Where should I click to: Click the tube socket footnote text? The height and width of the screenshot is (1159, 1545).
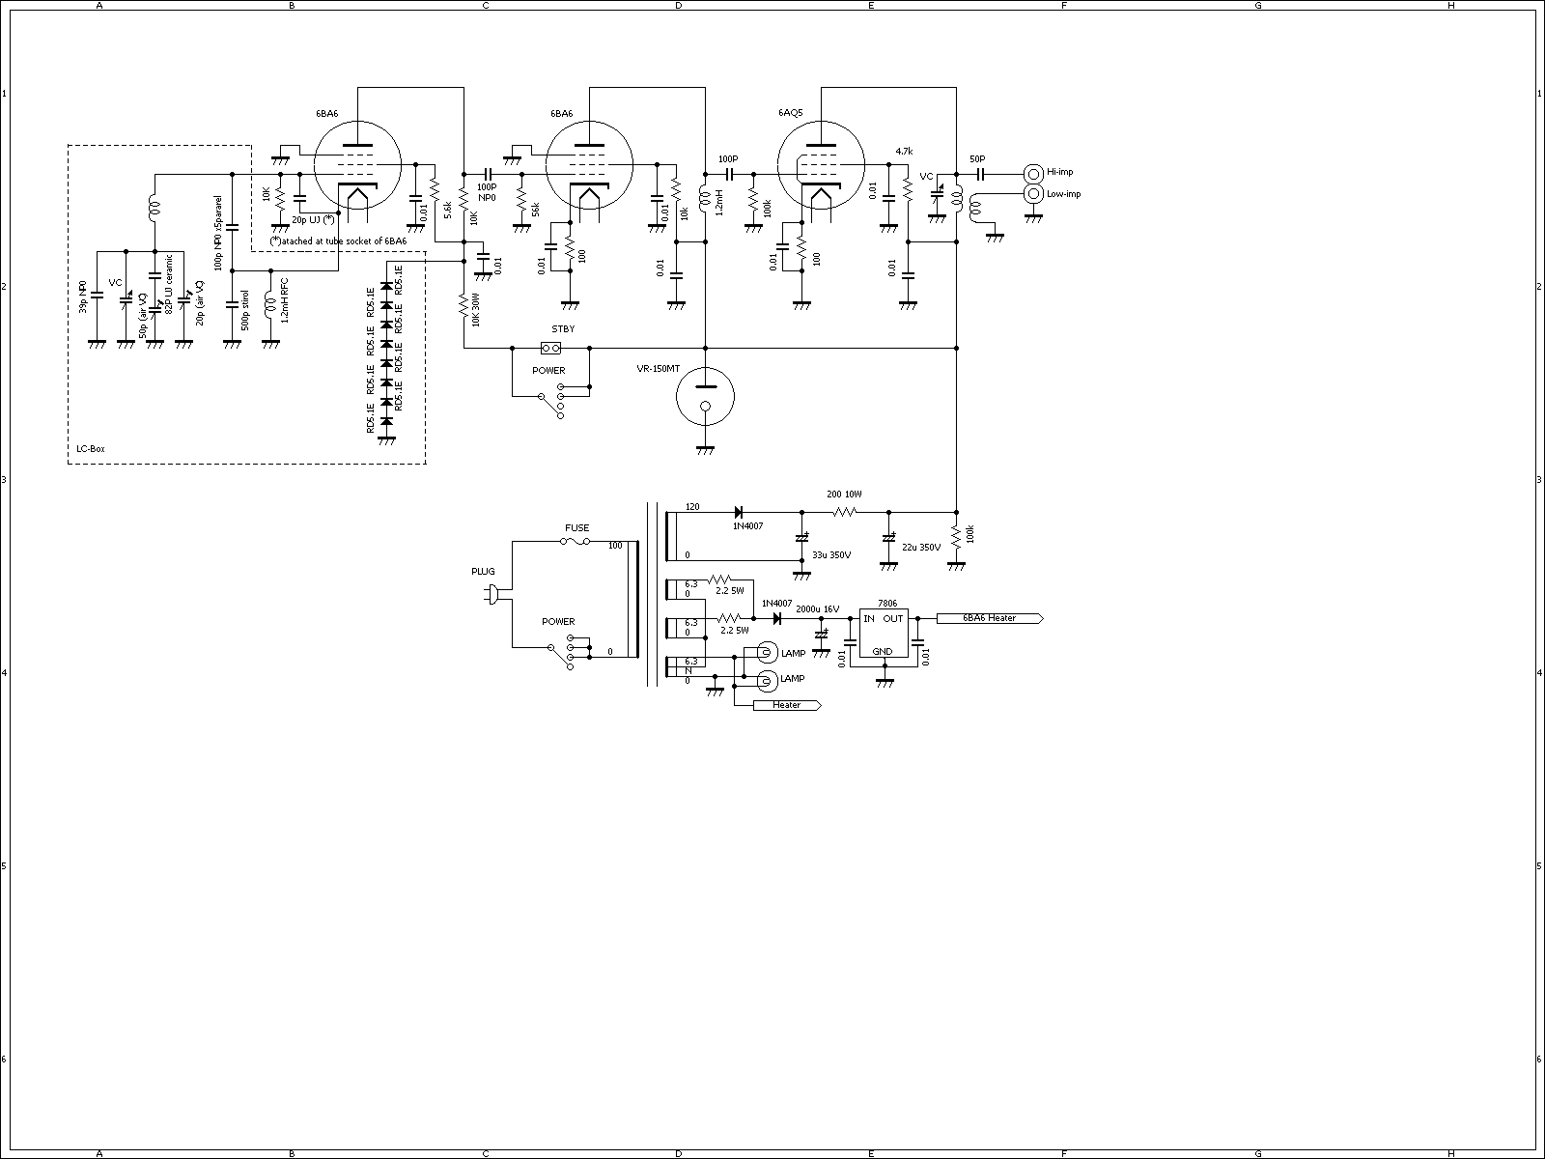click(x=339, y=240)
